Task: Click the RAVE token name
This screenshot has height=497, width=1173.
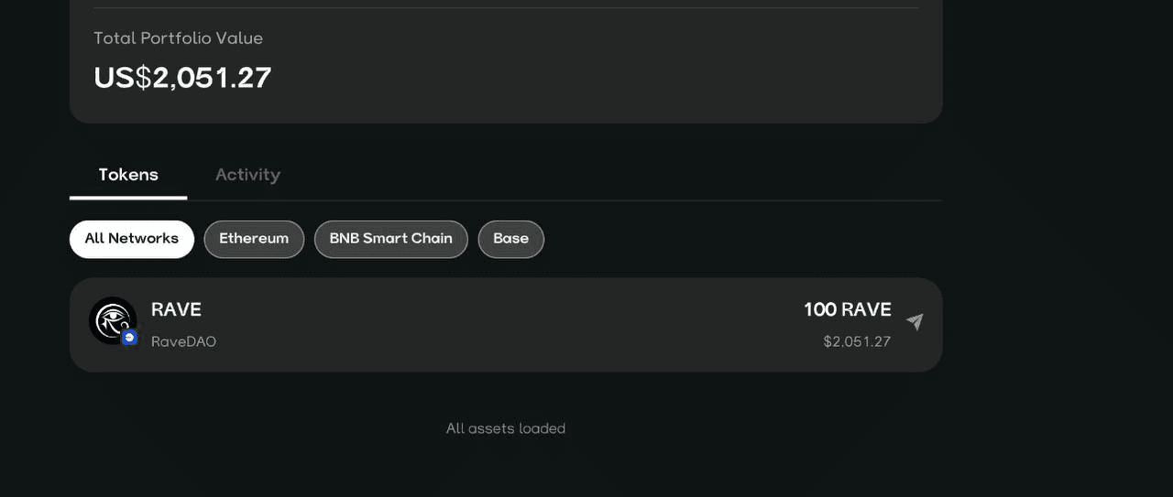Action: click(176, 309)
